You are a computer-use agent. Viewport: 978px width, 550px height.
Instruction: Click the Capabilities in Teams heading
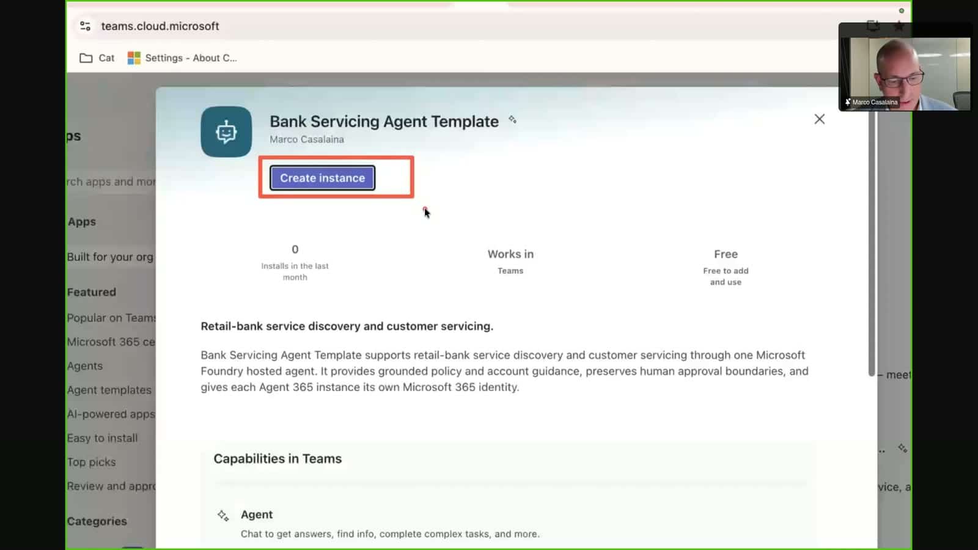(278, 459)
